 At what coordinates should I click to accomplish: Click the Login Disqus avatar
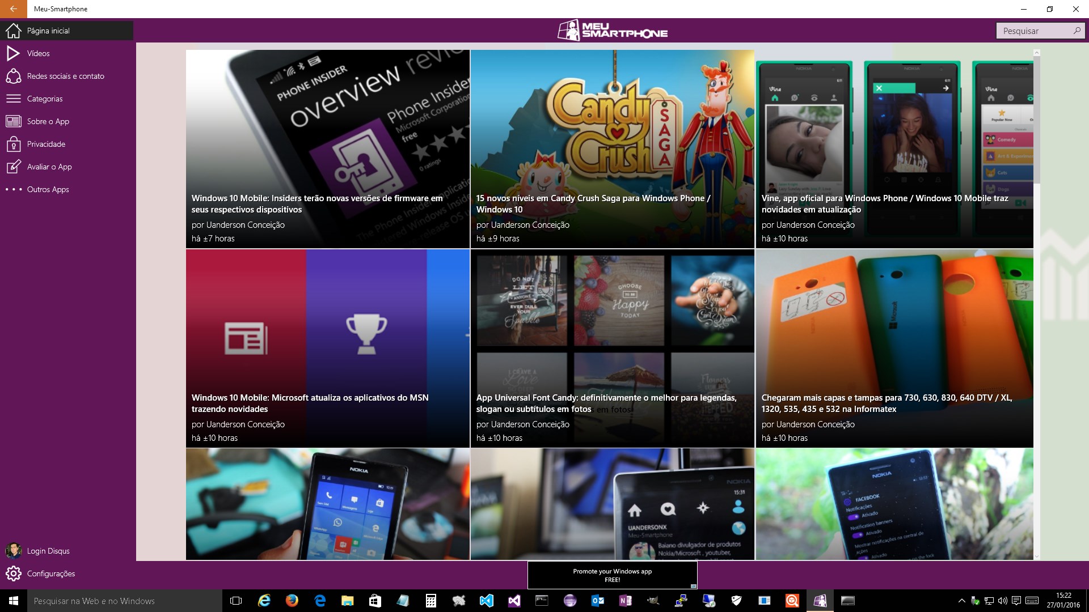coord(13,551)
